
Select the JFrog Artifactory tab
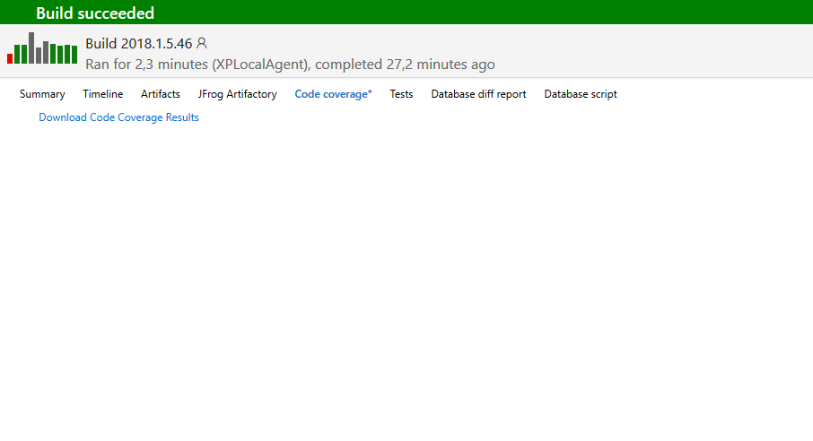238,94
